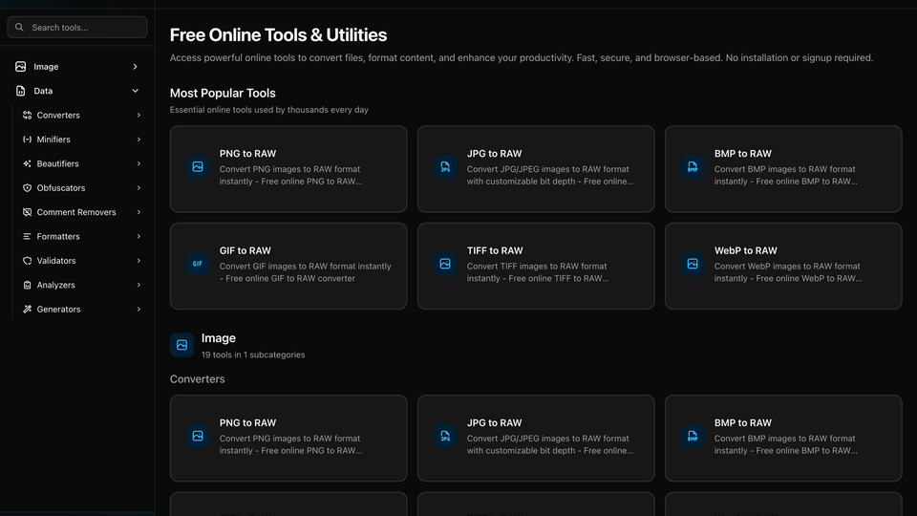
Task: Click the Analyzers clipboard icon
Action: [27, 285]
